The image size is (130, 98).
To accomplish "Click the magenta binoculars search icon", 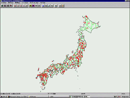I will (x=33, y=6).
